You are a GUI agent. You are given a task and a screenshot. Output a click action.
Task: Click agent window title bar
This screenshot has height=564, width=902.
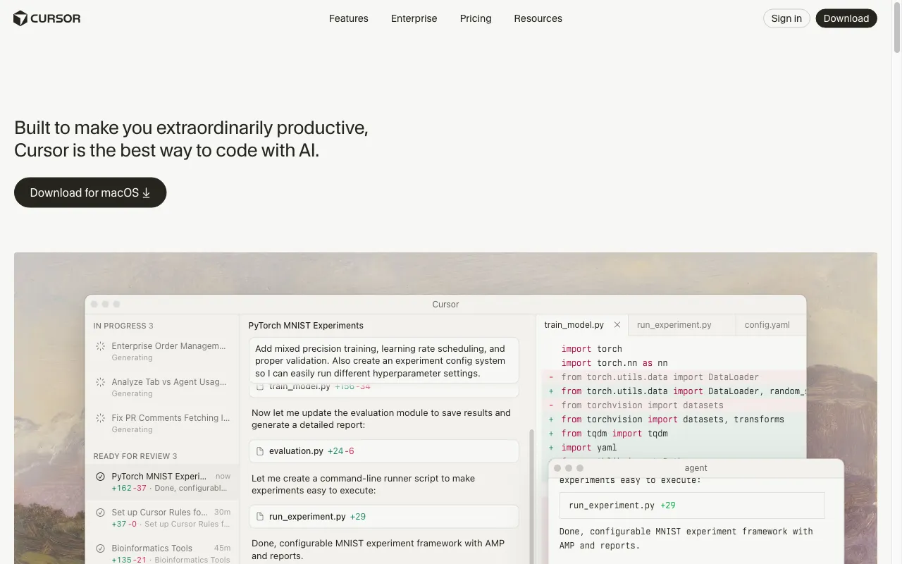[x=696, y=468]
